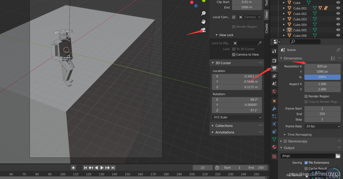343x179 pixels.
Task: Open the View Layer properties tab icon
Action: pos(274,76)
